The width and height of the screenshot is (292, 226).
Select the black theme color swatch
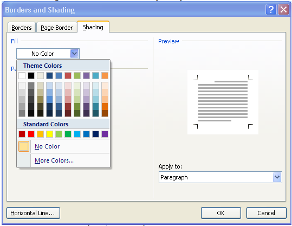pos(31,76)
